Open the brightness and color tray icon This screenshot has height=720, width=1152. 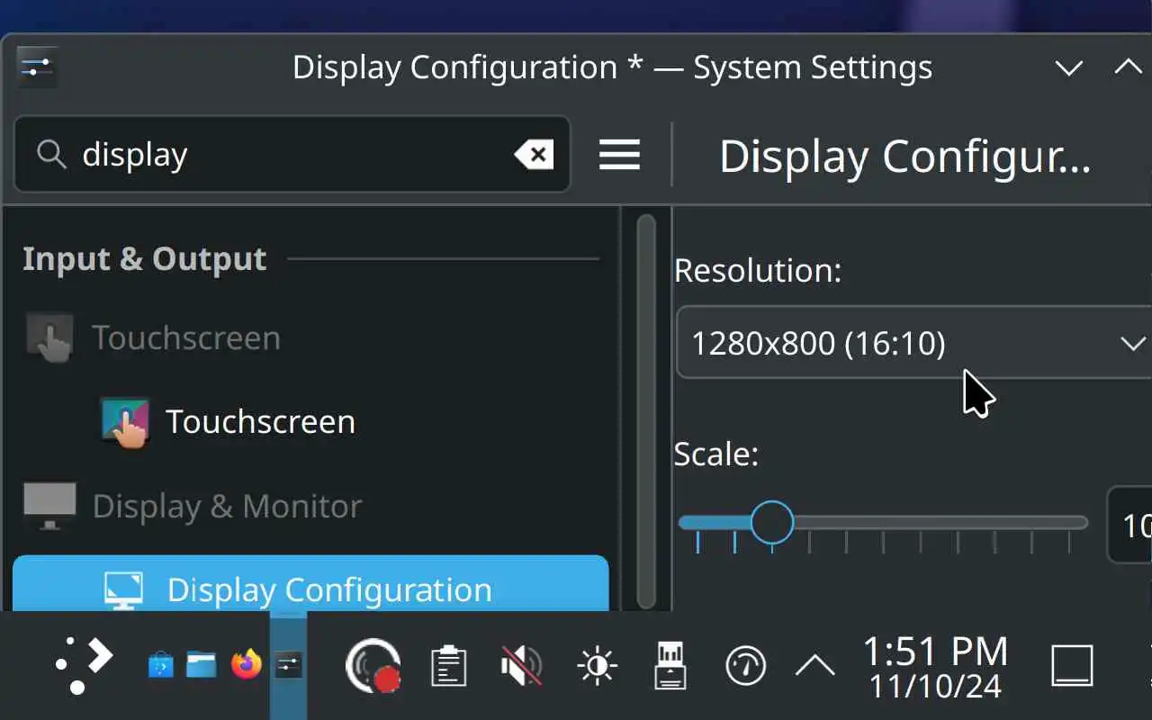pyautogui.click(x=597, y=667)
